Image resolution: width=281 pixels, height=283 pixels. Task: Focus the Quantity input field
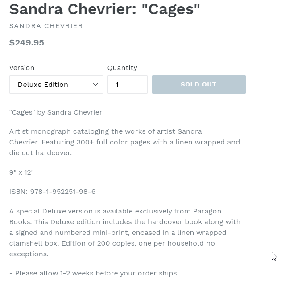pyautogui.click(x=127, y=85)
